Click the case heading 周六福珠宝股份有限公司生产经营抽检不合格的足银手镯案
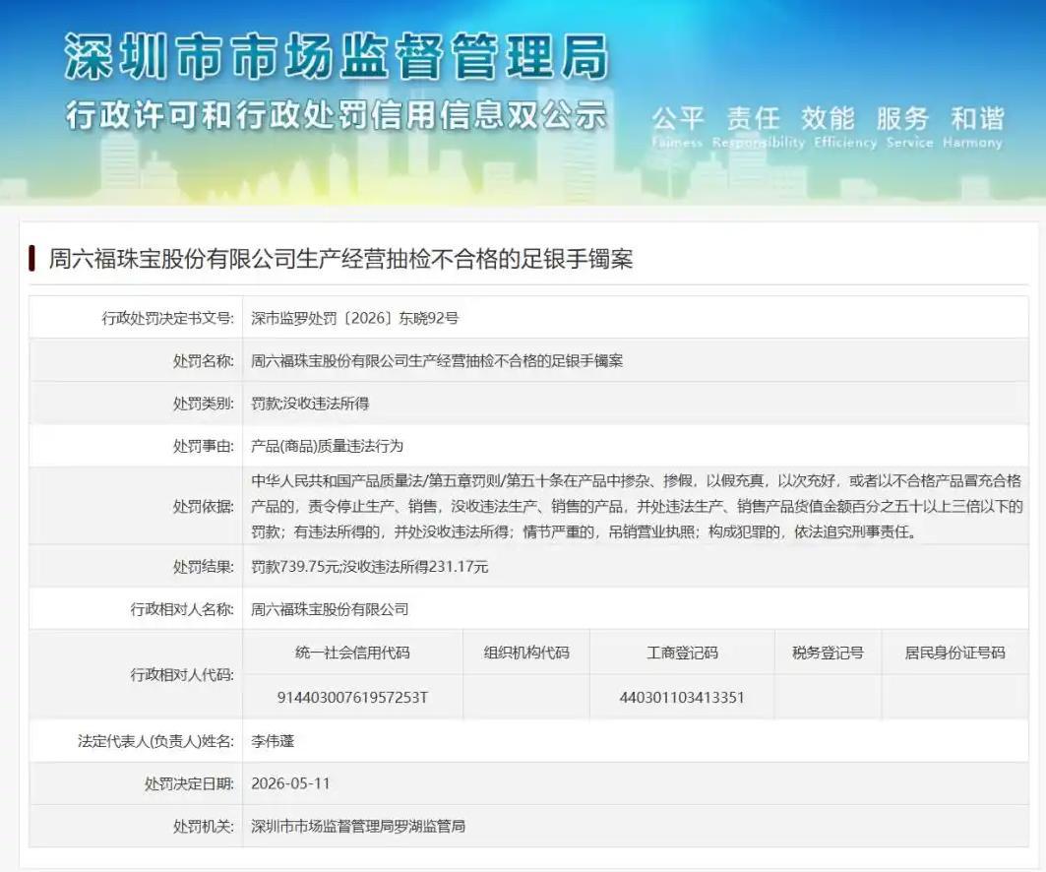 tap(340, 259)
